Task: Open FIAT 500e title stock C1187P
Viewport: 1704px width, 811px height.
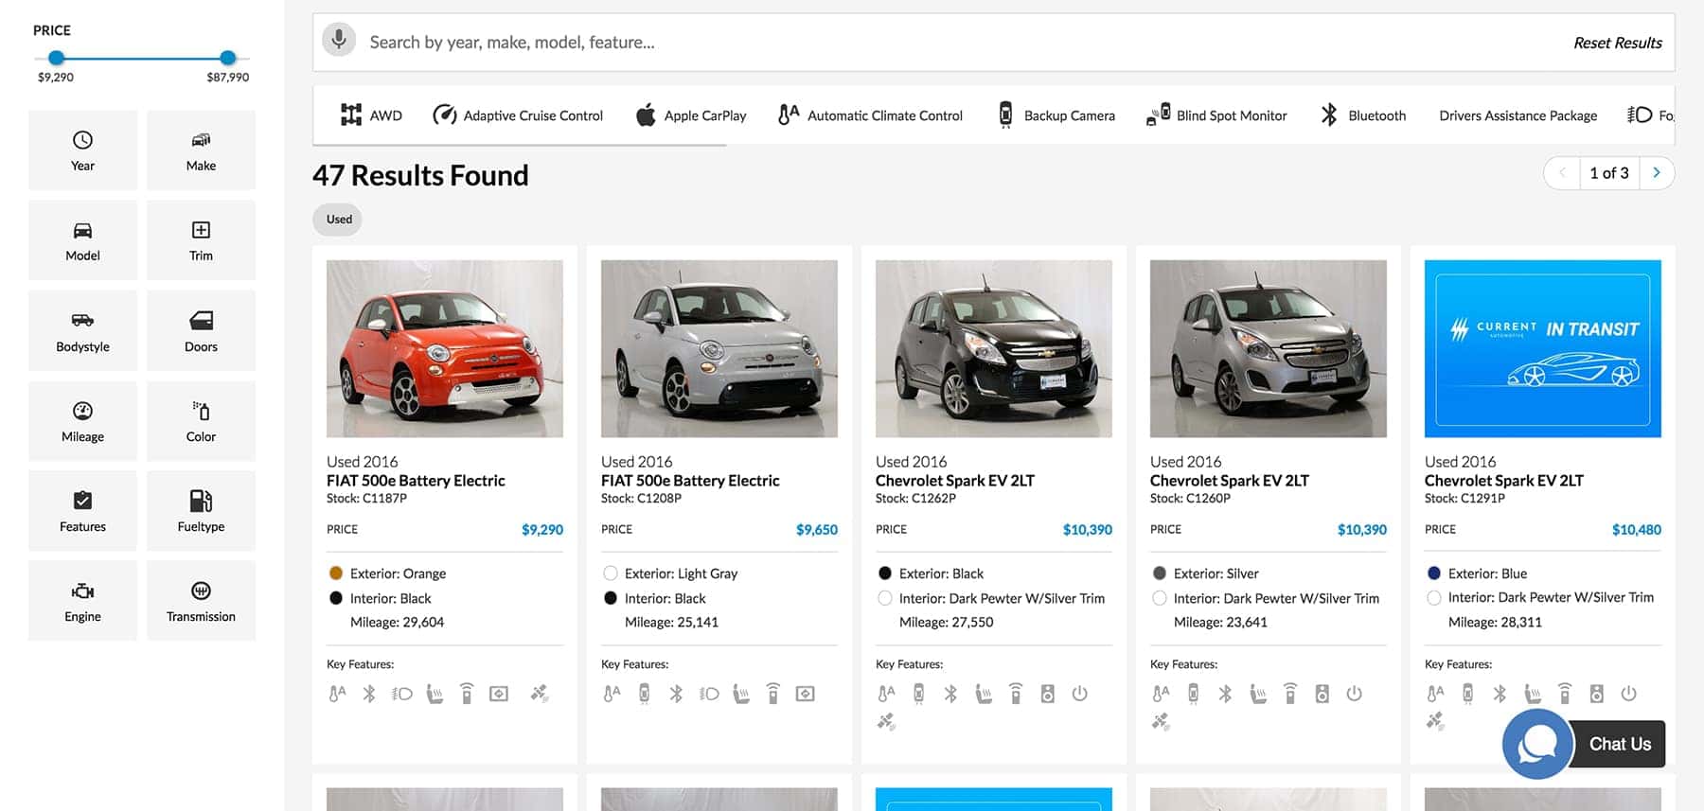Action: [416, 481]
